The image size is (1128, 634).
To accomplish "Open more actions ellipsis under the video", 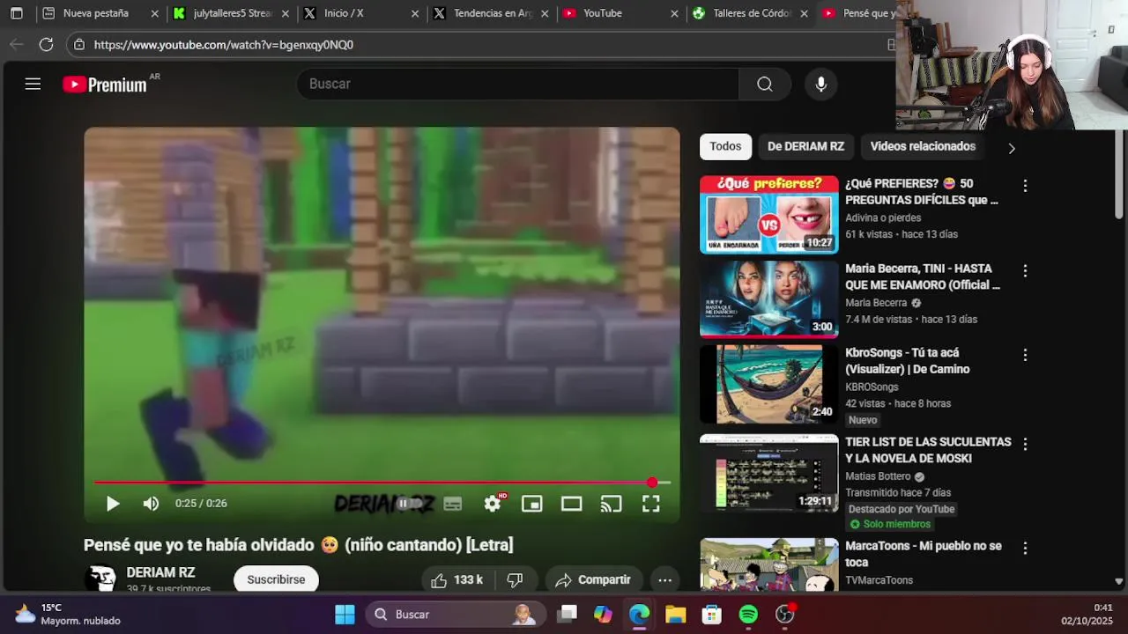I will [664, 579].
